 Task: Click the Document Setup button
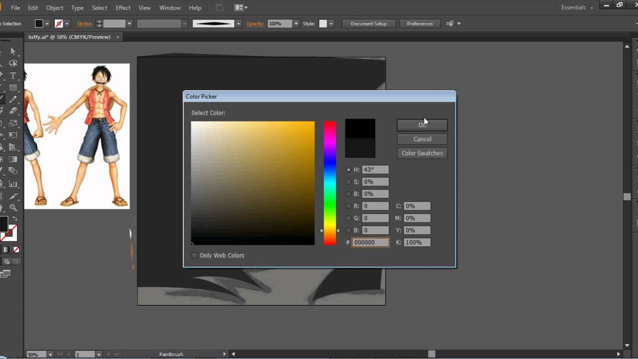click(x=368, y=23)
